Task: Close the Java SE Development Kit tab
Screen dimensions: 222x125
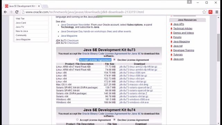Action: 39,6
